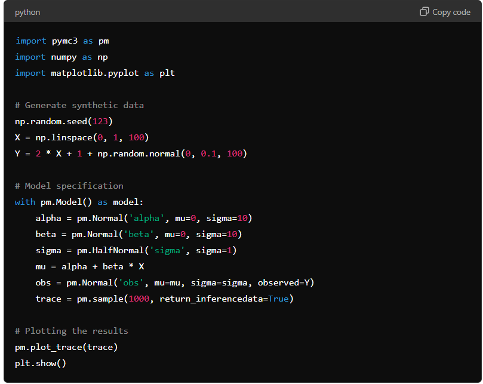Click the '# Generate synthetic data' comment
Viewport: 483px width, 384px height.
[x=79, y=105]
